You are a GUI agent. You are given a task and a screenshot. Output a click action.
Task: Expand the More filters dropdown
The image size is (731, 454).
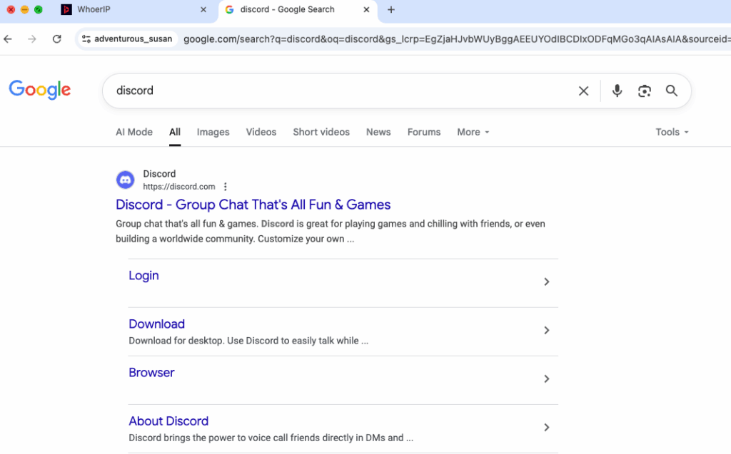click(x=473, y=133)
